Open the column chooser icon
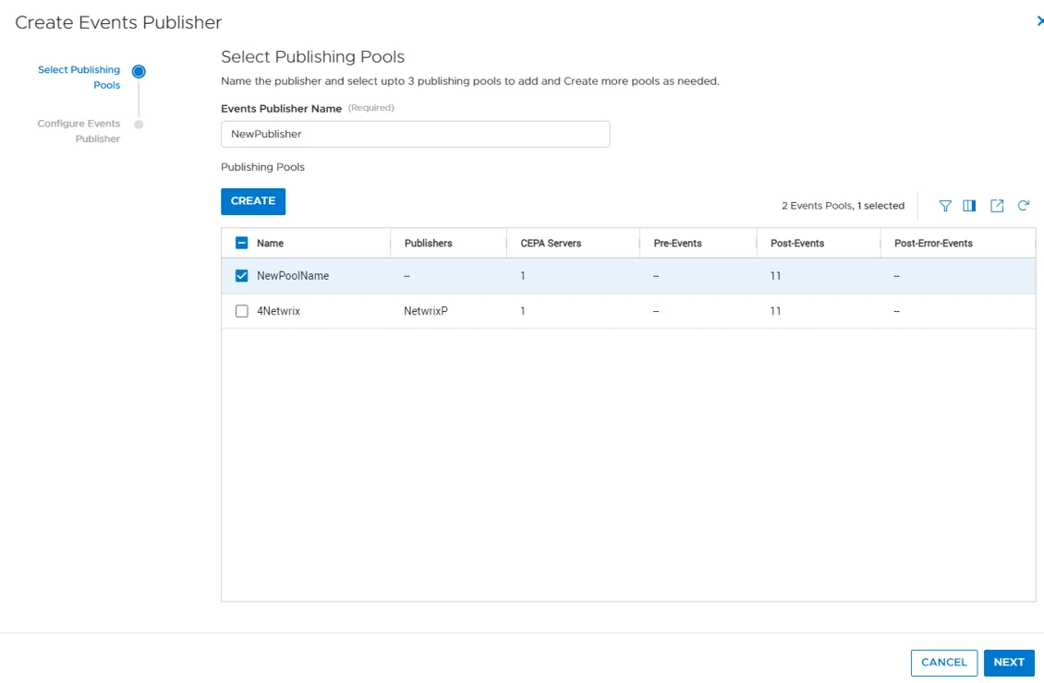The height and width of the screenshot is (683, 1044). [969, 206]
